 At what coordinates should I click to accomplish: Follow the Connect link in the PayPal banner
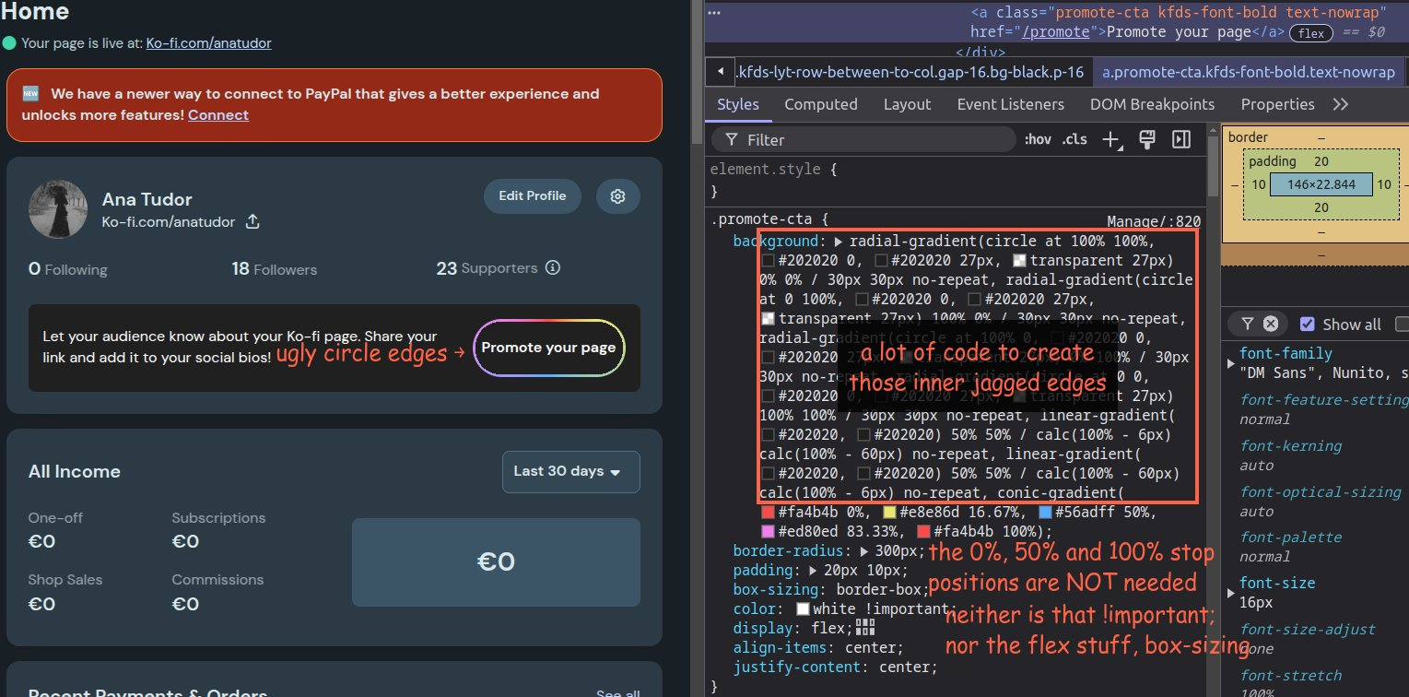218,114
